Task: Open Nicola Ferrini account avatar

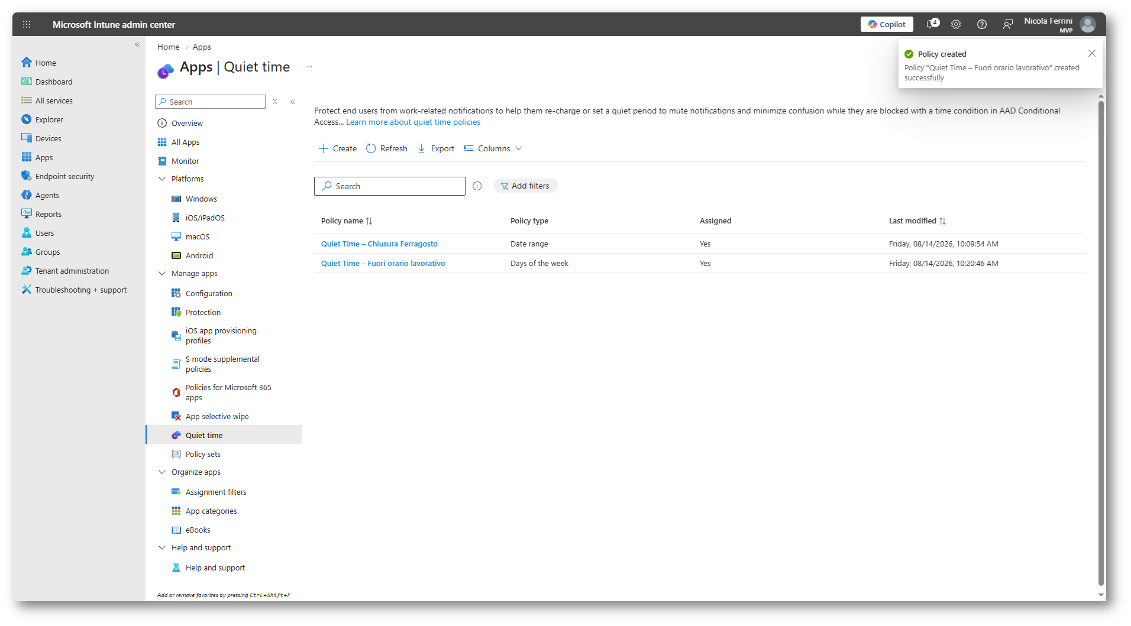Action: coord(1088,24)
